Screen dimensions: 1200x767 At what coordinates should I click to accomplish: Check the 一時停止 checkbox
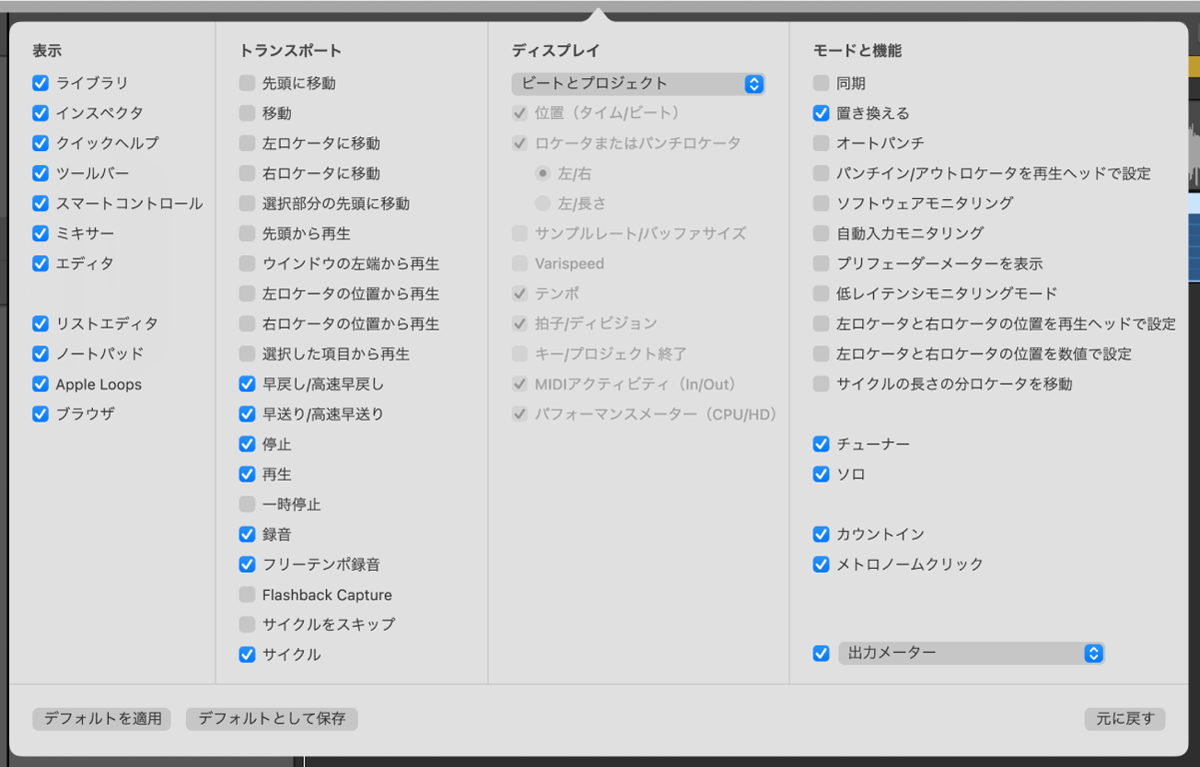tap(247, 505)
